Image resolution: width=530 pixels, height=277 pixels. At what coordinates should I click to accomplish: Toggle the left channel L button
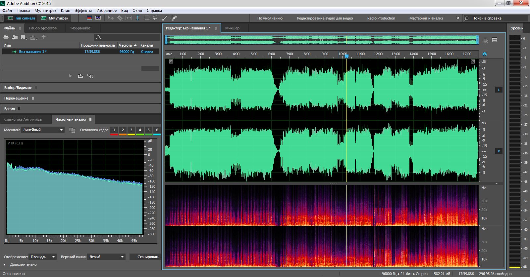tap(499, 90)
